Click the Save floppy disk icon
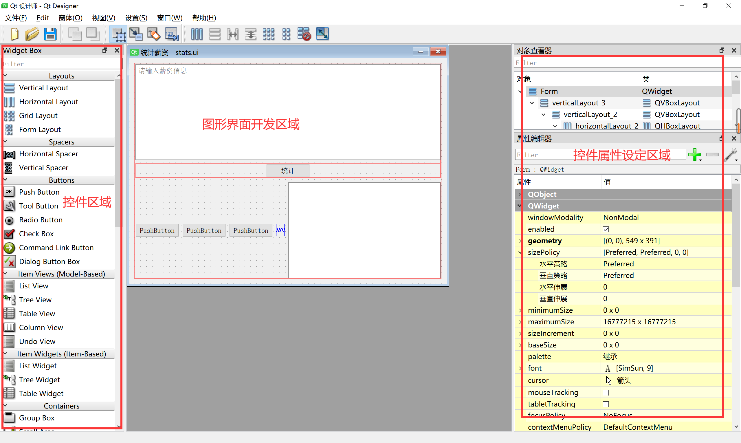This screenshot has width=741, height=443. 50,34
